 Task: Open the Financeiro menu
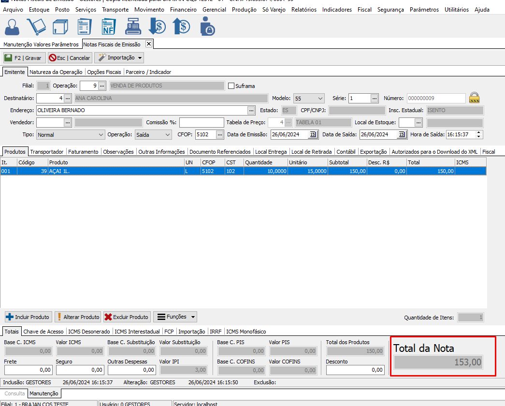click(x=183, y=10)
